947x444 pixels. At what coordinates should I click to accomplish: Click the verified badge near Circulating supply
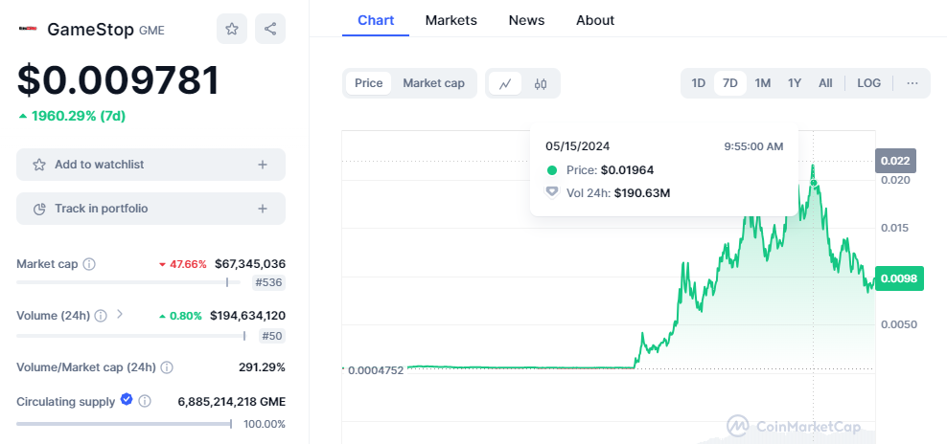pyautogui.click(x=127, y=399)
